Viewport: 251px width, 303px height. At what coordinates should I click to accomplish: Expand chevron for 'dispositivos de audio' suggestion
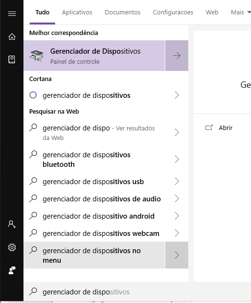click(177, 198)
